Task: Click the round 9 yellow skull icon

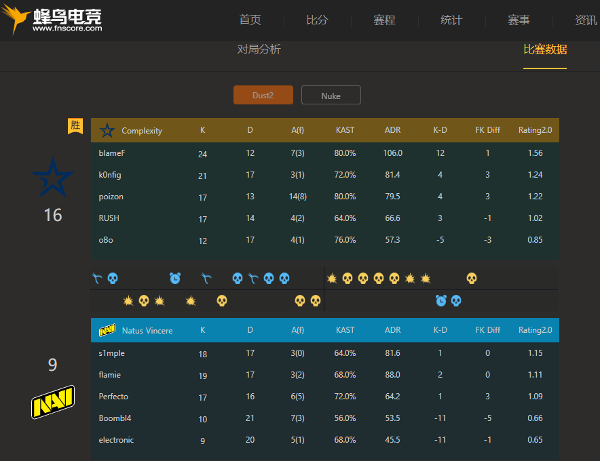Action: coord(222,301)
